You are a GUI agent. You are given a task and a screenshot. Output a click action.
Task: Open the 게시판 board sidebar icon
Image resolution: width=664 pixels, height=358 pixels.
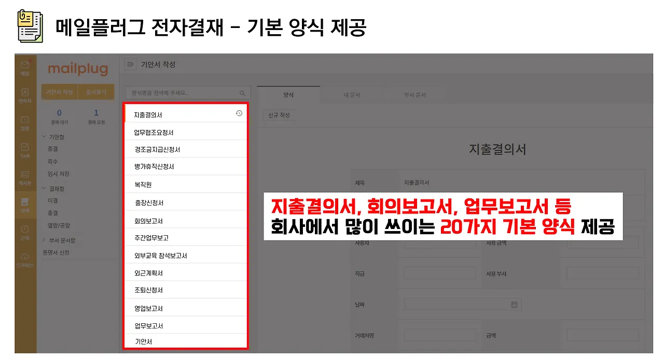click(24, 178)
